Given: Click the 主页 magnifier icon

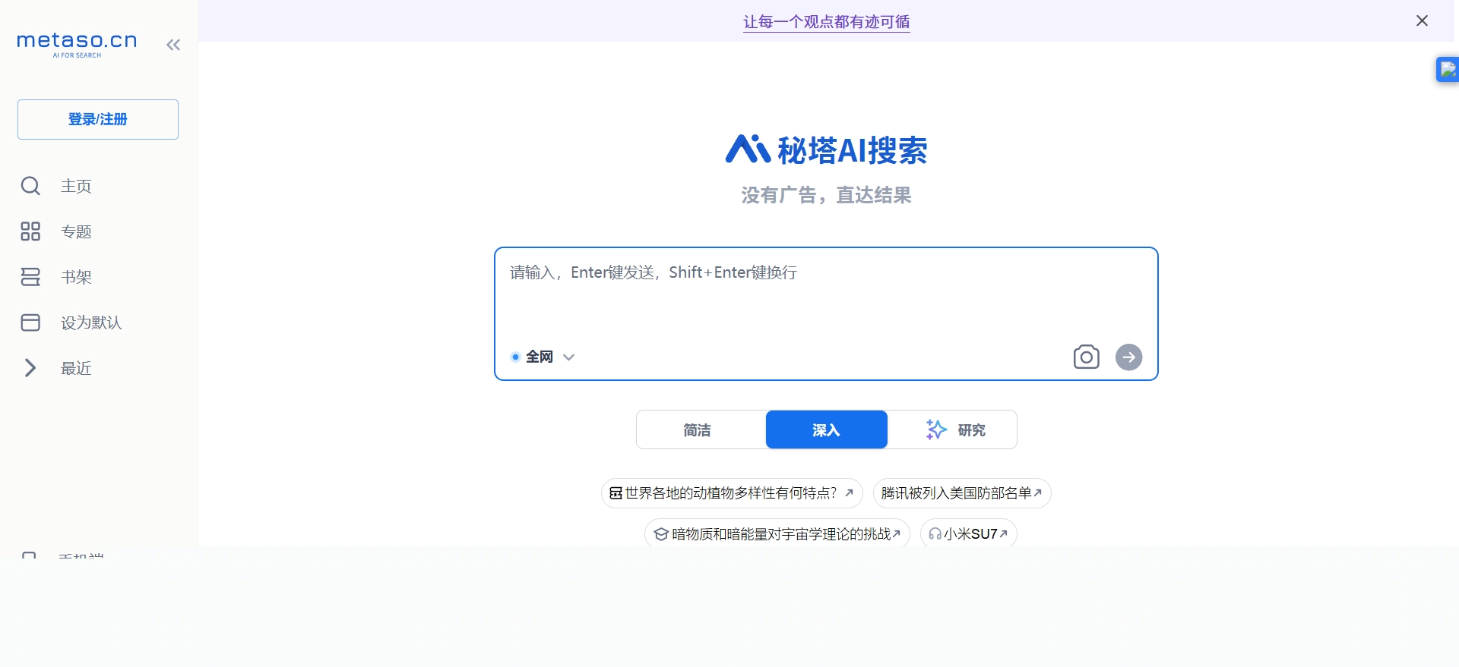Looking at the screenshot, I should point(30,186).
